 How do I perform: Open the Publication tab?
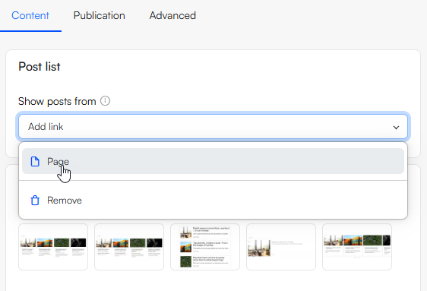(99, 15)
